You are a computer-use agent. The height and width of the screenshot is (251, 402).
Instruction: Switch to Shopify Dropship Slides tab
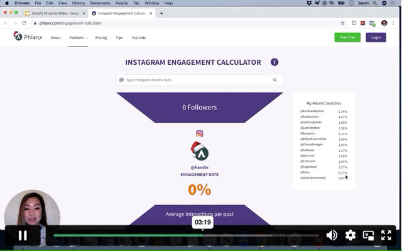55,13
